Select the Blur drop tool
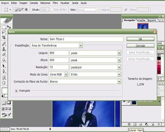 pyautogui.click(x=4, y=60)
